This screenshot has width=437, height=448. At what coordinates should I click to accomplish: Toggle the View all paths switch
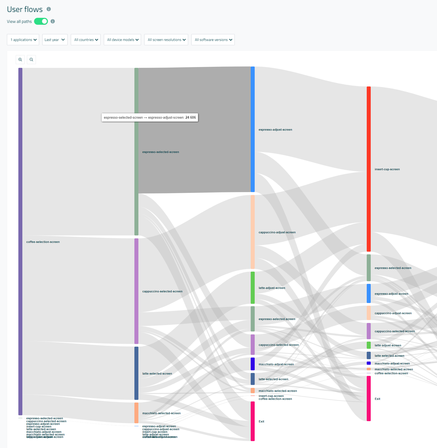click(x=41, y=21)
